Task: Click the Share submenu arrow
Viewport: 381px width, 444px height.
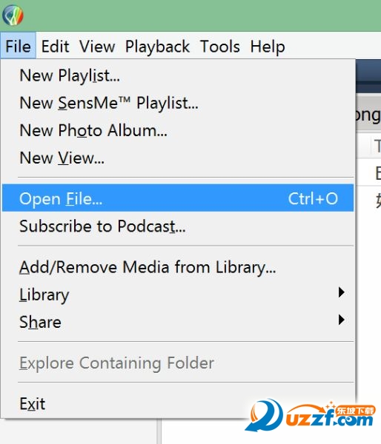Action: (x=342, y=320)
